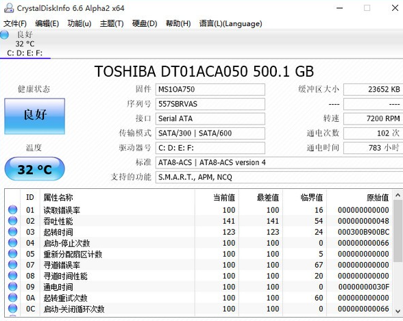The image size is (403, 321).
Task: Click status orb for attribute 04 启动-停止次数
Action: coord(12,242)
